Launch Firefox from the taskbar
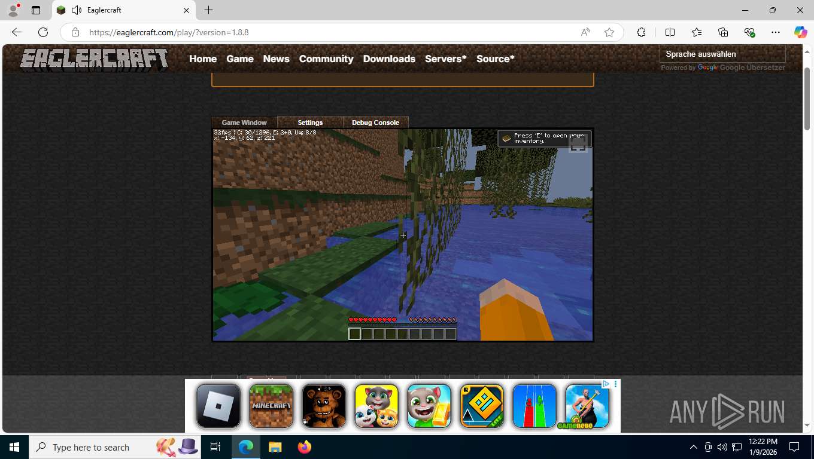Viewport: 814px width, 459px height. (x=305, y=447)
